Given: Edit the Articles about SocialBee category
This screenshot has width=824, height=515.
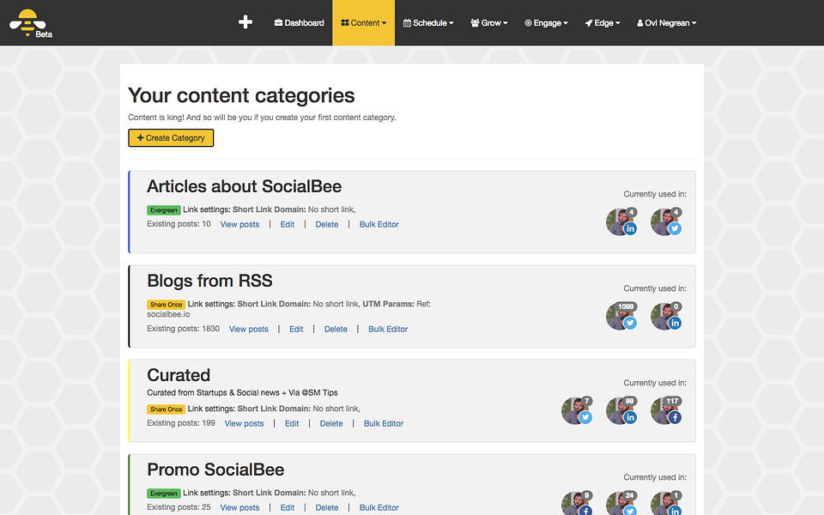Looking at the screenshot, I should pos(288,224).
